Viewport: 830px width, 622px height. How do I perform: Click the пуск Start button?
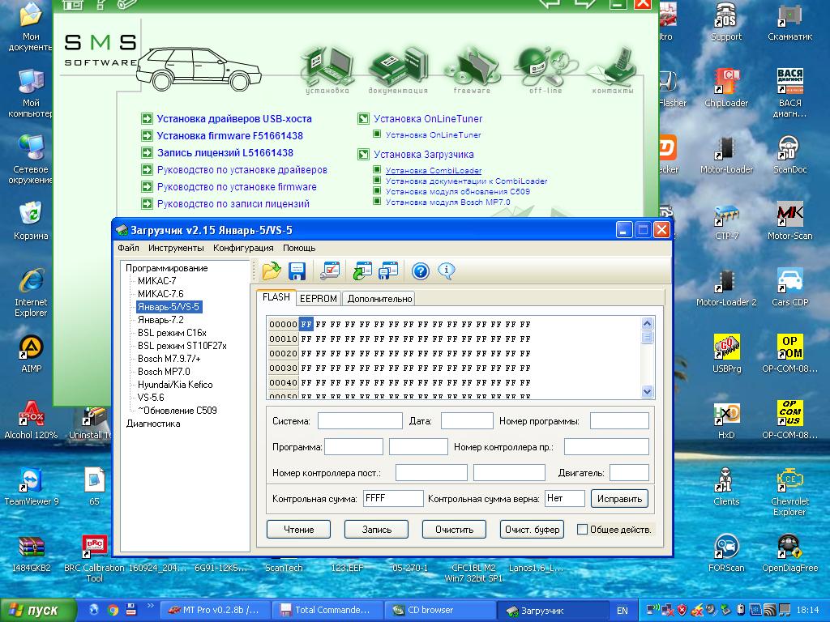point(37,611)
